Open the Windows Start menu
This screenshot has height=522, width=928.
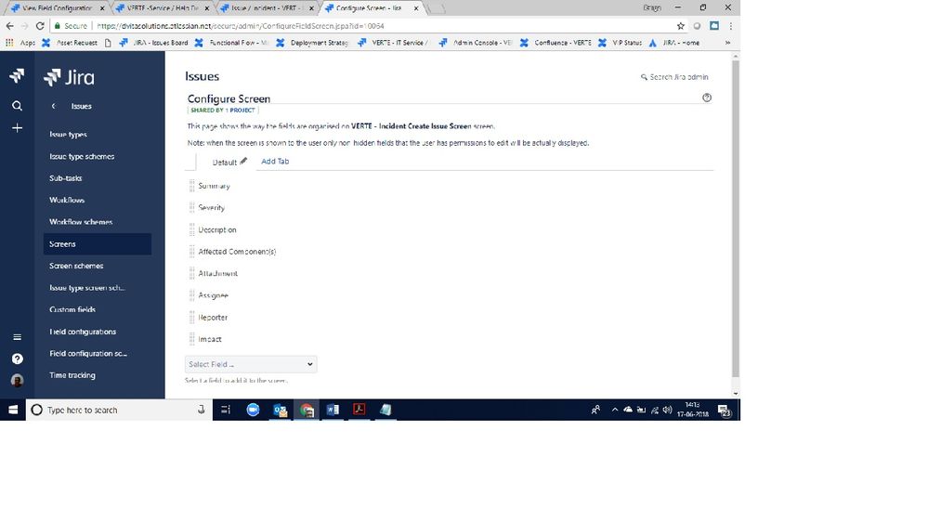point(13,410)
